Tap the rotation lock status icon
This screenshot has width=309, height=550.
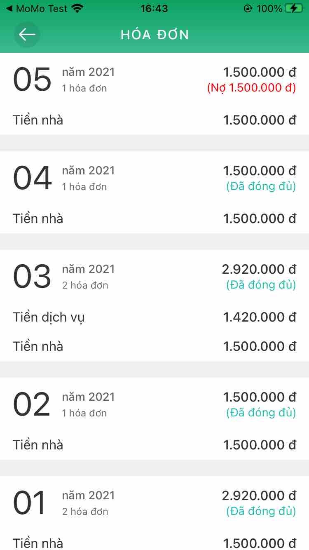(248, 8)
